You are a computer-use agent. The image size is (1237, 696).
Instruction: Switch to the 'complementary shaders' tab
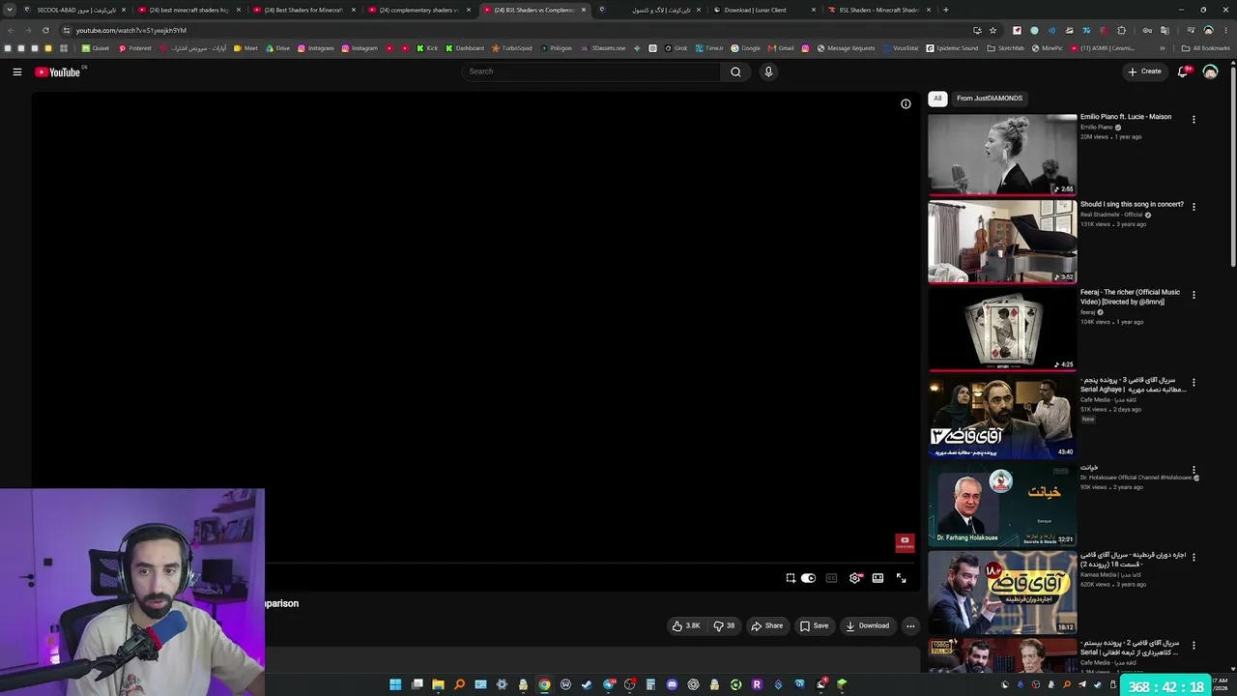point(418,10)
